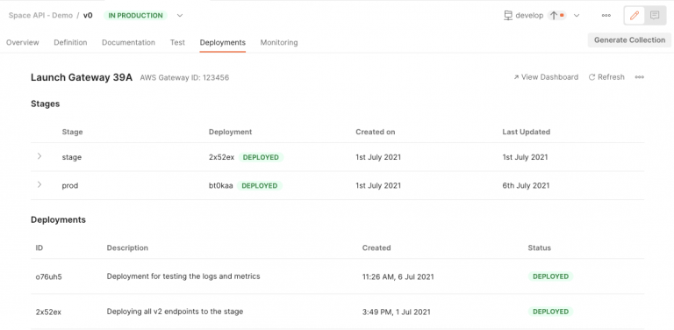Click Space API - Demo breadcrumb
This screenshot has width=674, height=330.
pyautogui.click(x=40, y=16)
